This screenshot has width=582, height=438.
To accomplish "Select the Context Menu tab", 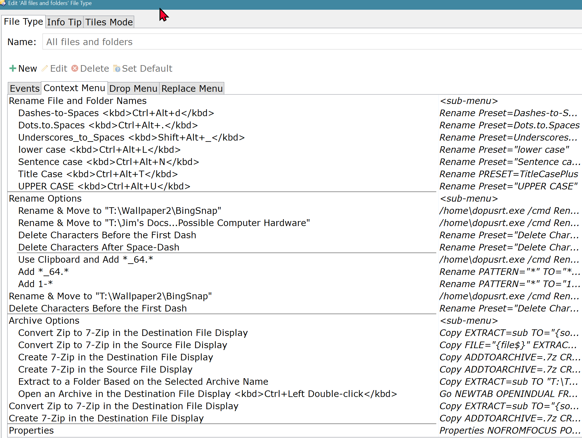I will 74,88.
